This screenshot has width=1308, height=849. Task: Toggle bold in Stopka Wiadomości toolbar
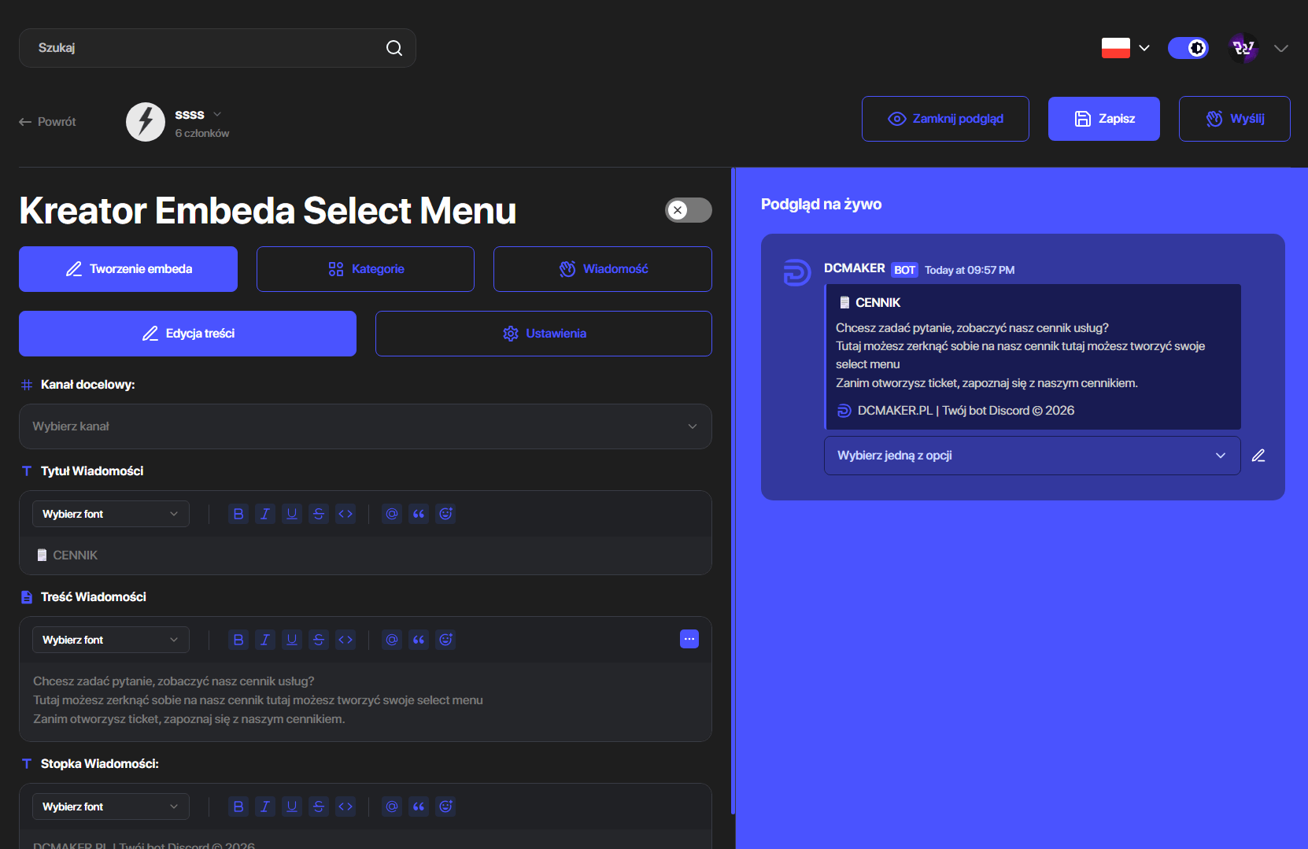click(238, 807)
